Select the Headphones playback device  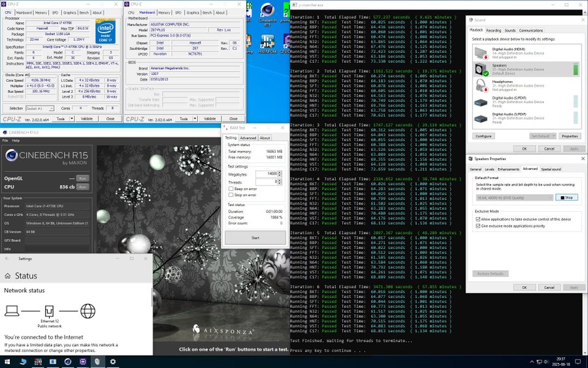508,84
